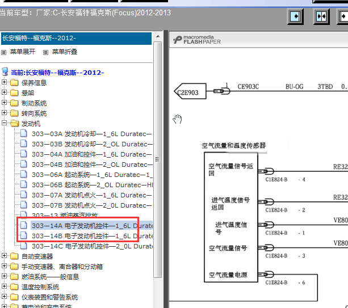Click the Macromedia FlashPaper logo
The width and height of the screenshot is (348, 308).
click(x=197, y=40)
